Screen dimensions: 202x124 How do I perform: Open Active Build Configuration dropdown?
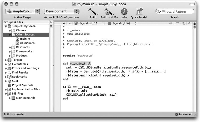point(62,11)
